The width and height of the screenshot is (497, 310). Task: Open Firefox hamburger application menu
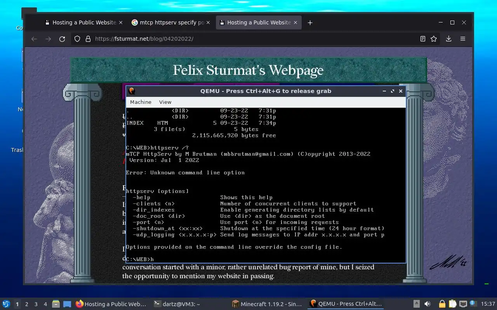coord(462,39)
